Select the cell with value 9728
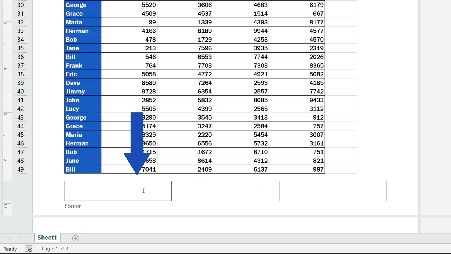 click(x=129, y=91)
